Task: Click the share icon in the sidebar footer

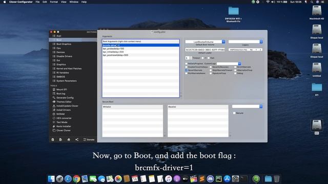Action: 77,140
